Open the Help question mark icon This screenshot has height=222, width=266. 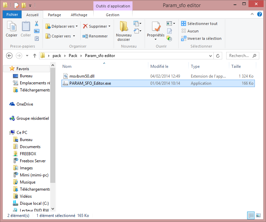point(259,14)
